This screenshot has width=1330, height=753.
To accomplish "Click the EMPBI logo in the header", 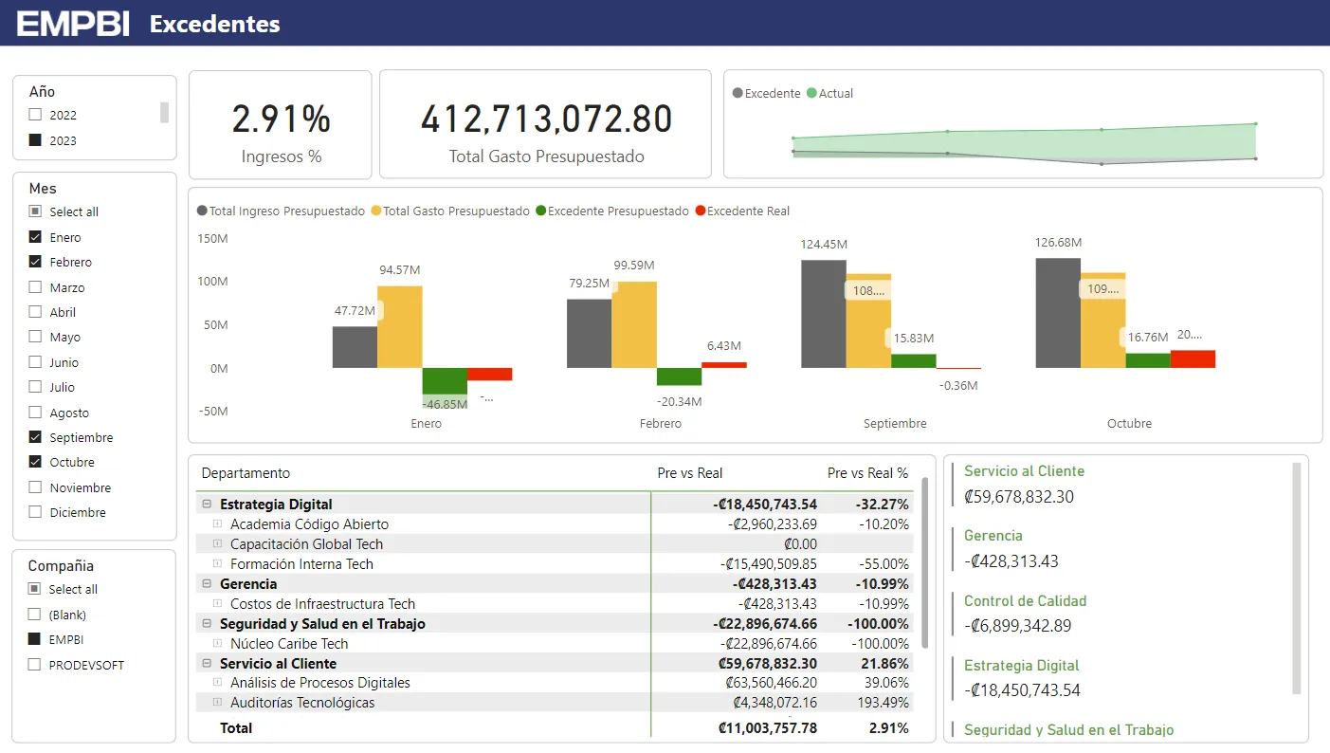I will (x=73, y=24).
